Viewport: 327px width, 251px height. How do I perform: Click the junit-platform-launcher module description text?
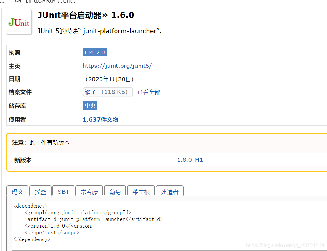[x=100, y=31]
